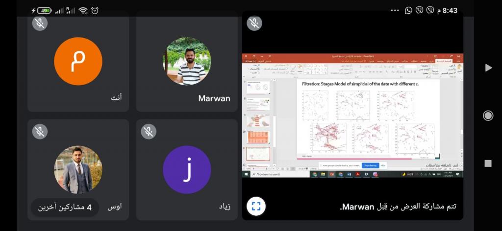502x231 pixels.
Task: Show the 4 مشاركين آخرين participants
Action: tap(65, 207)
